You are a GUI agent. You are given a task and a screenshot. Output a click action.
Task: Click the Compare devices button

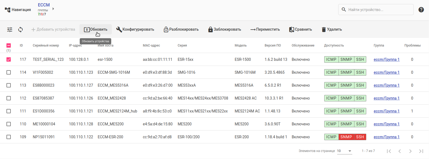click(301, 30)
